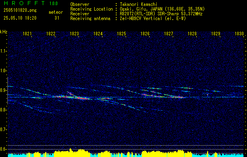This screenshot has height=157, width=247.
Task: Click the meteor label
Action: 56,12
